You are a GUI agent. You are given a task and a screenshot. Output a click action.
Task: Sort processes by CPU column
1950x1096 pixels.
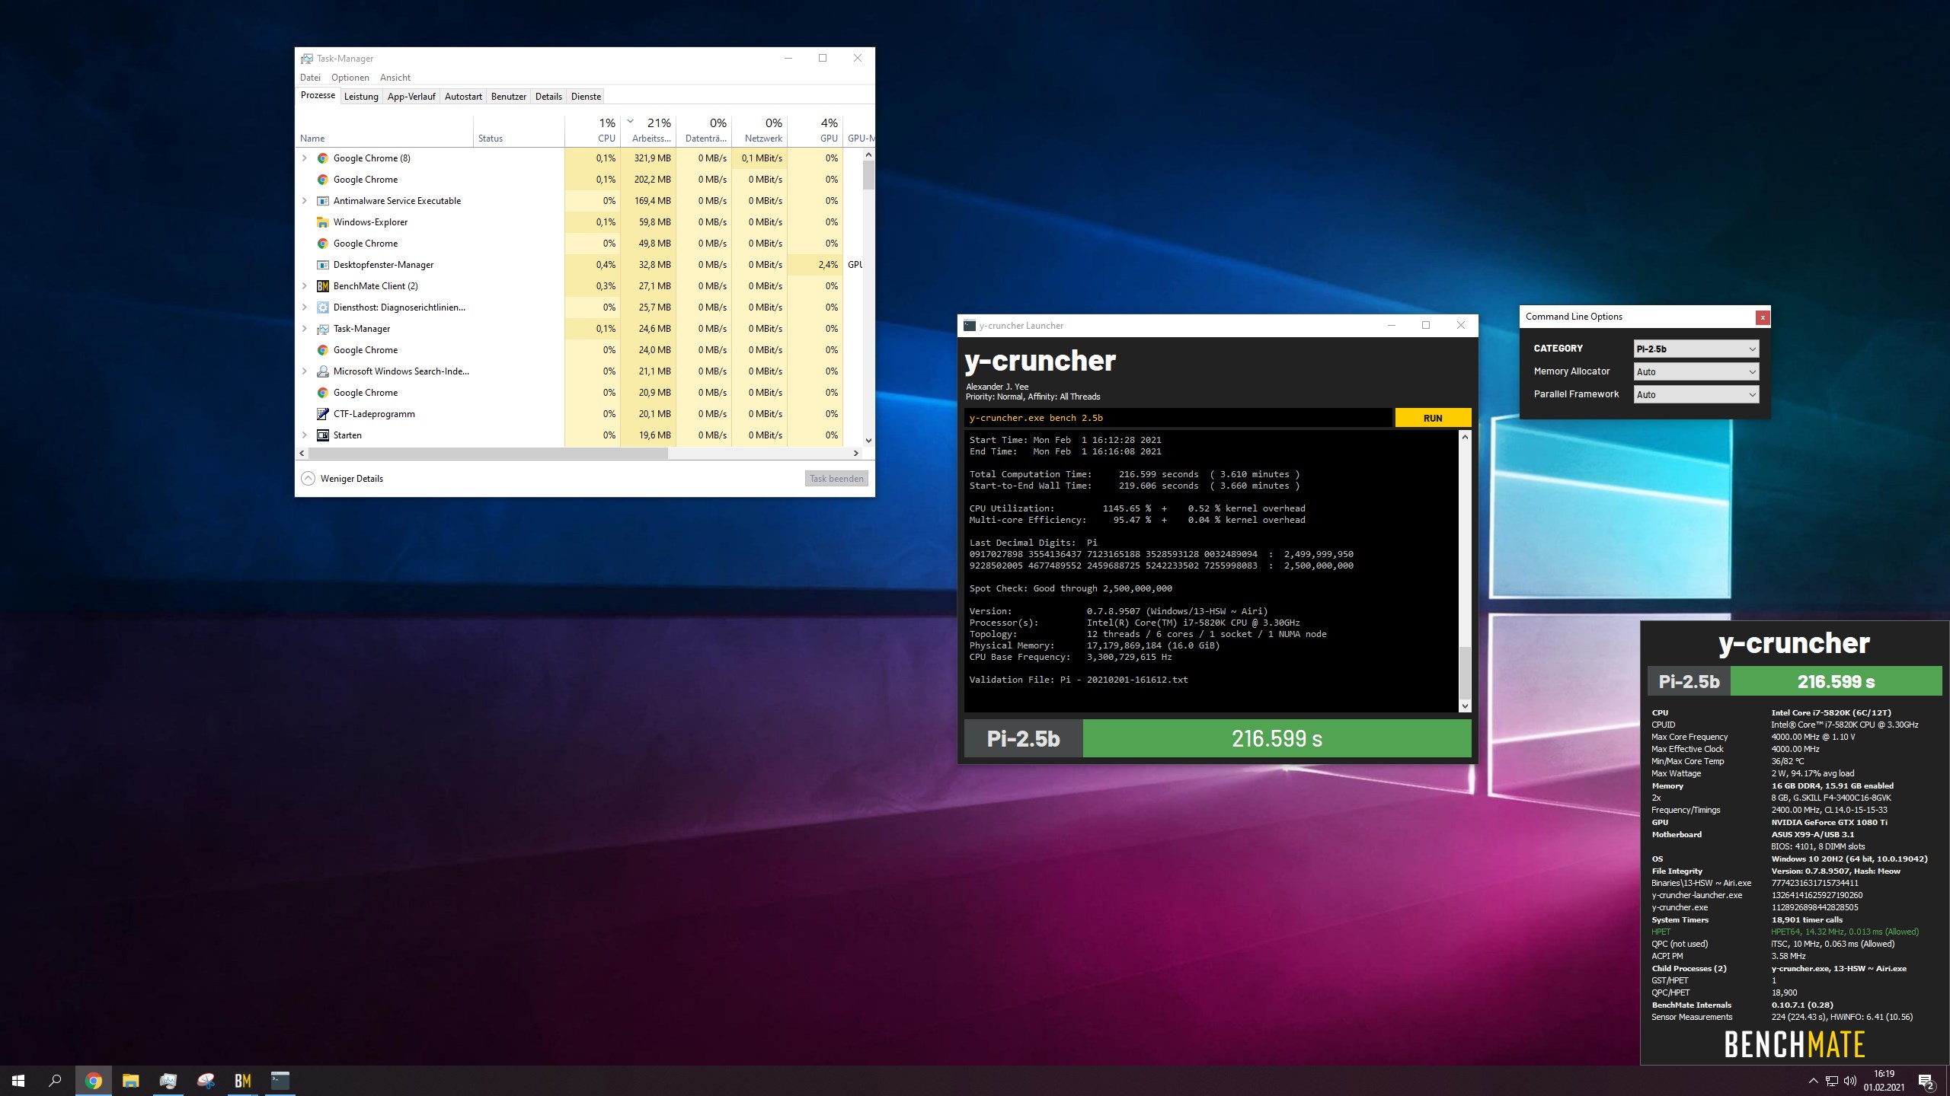click(592, 130)
